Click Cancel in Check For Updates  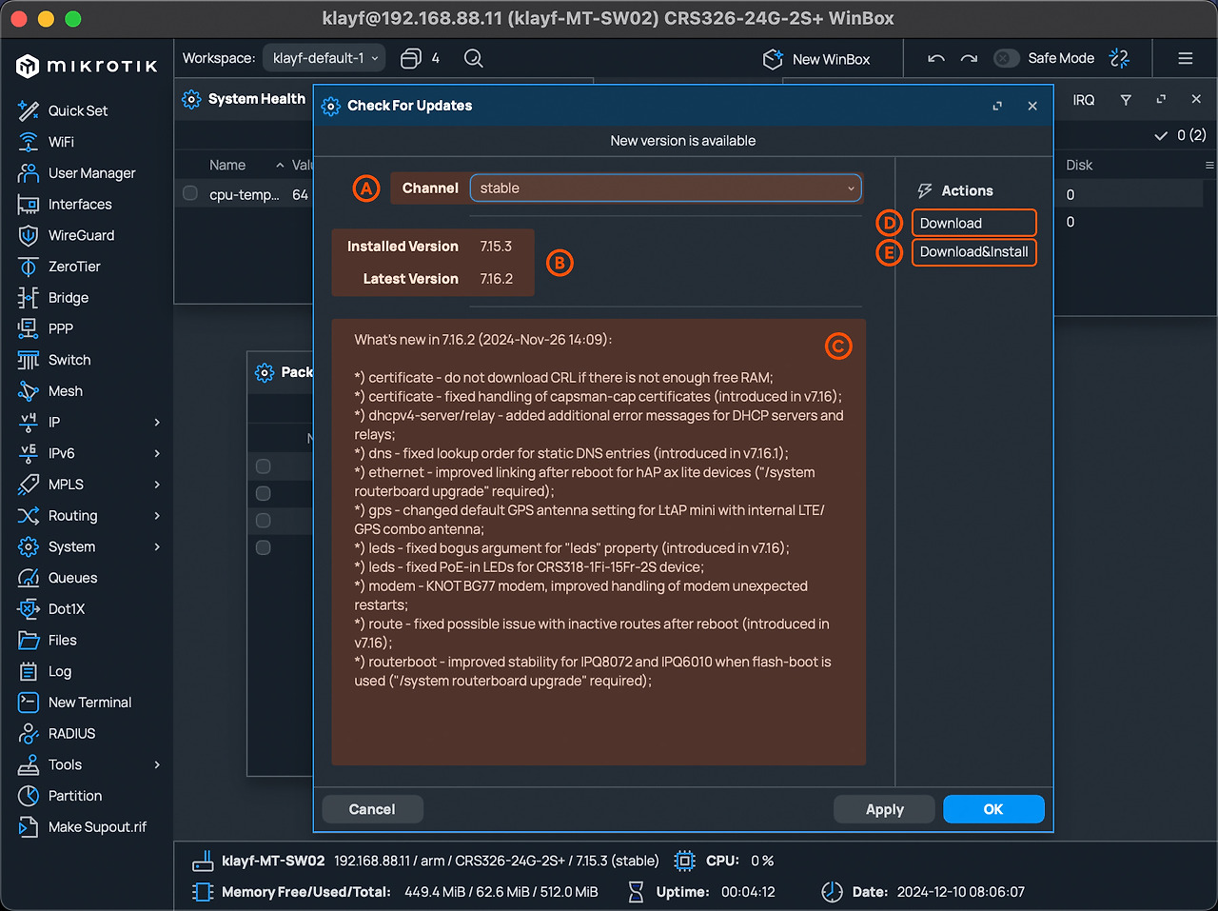point(372,809)
